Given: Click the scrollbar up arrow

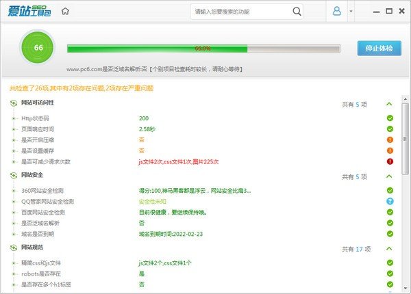Looking at the screenshot, I should [406, 99].
